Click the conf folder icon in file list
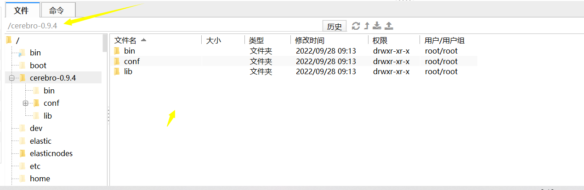This screenshot has height=190, width=584. click(117, 61)
